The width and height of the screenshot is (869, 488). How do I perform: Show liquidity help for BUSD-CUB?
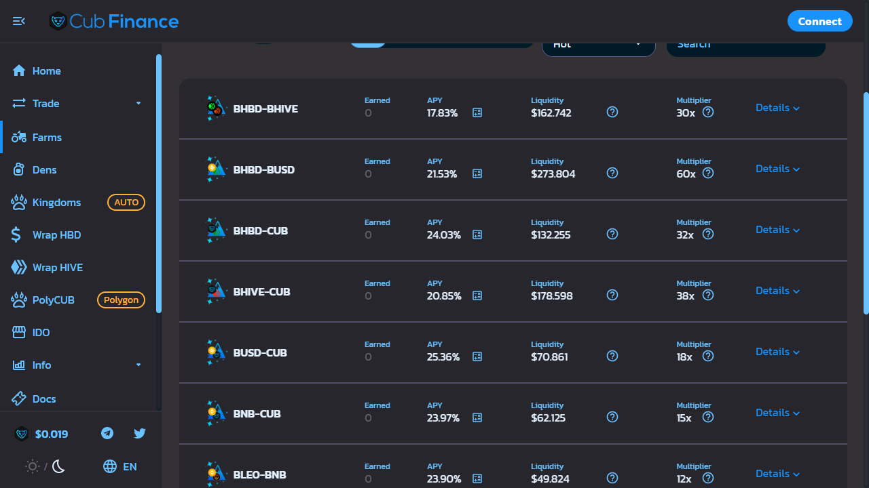coord(612,356)
